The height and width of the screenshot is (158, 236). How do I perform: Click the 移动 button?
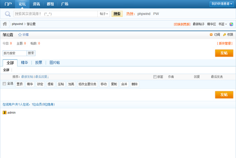coord(104,84)
